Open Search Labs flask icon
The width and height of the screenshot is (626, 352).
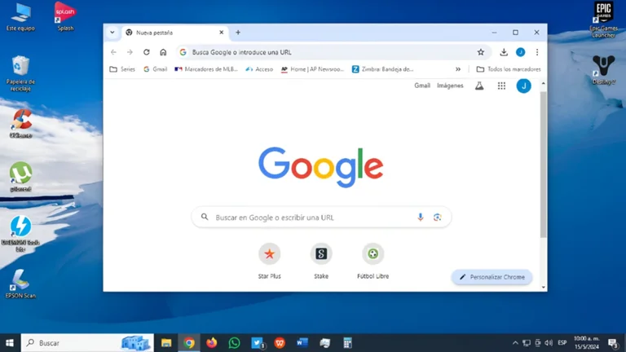(x=479, y=86)
